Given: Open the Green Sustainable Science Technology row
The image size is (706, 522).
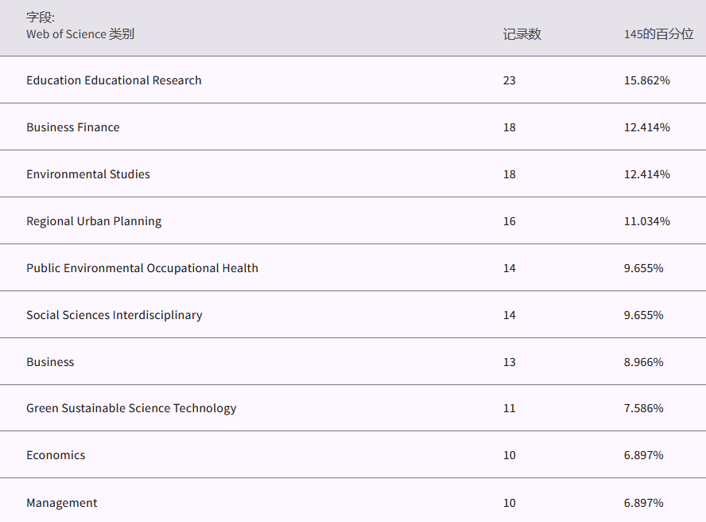Looking at the screenshot, I should (x=131, y=408).
